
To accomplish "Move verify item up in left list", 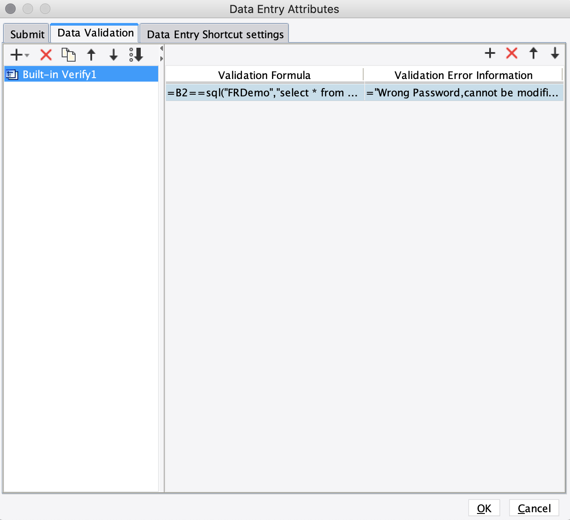I will pos(91,55).
